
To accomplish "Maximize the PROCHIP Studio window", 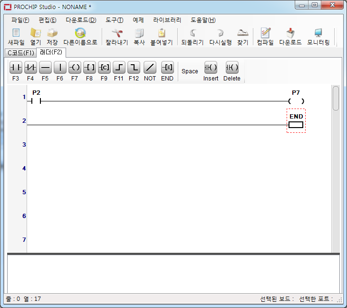I will [315, 5].
